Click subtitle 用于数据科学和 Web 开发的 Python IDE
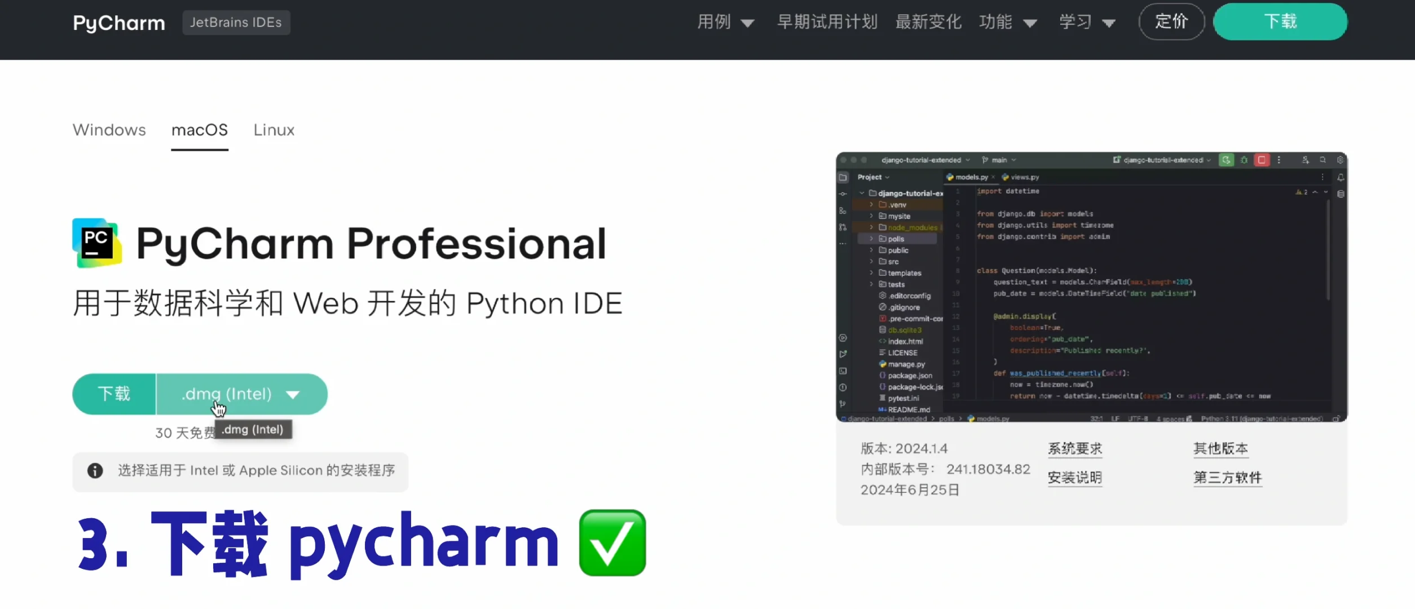 pos(347,303)
